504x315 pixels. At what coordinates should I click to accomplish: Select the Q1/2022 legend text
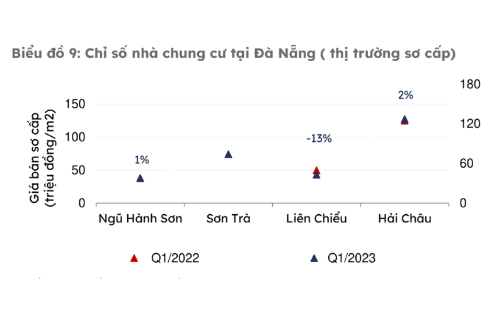pyautogui.click(x=175, y=258)
